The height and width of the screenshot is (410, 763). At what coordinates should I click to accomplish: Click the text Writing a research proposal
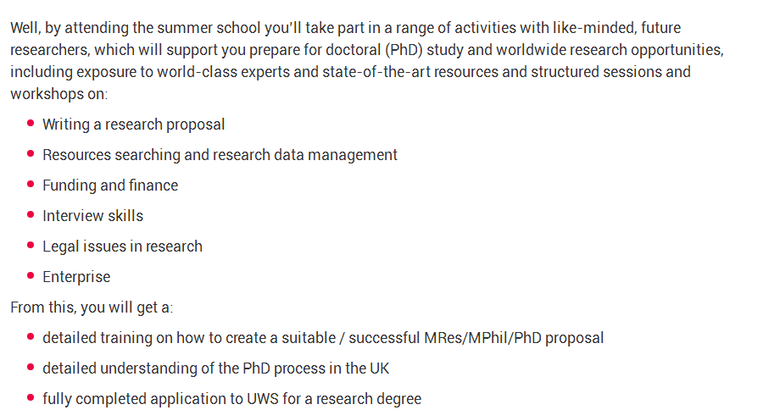pyautogui.click(x=133, y=125)
